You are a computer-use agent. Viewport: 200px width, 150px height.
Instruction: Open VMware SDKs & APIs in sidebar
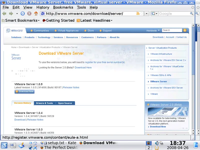click(x=160, y=75)
